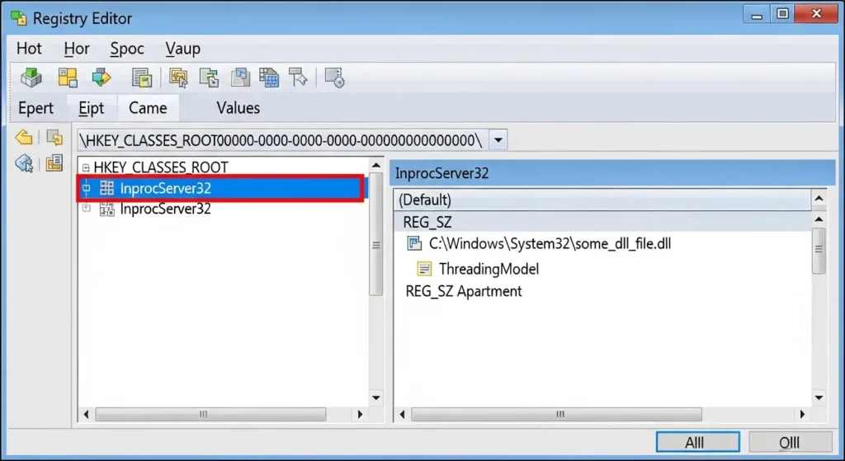Click the green cube toolbar icon
This screenshot has width=845, height=461.
click(x=31, y=78)
